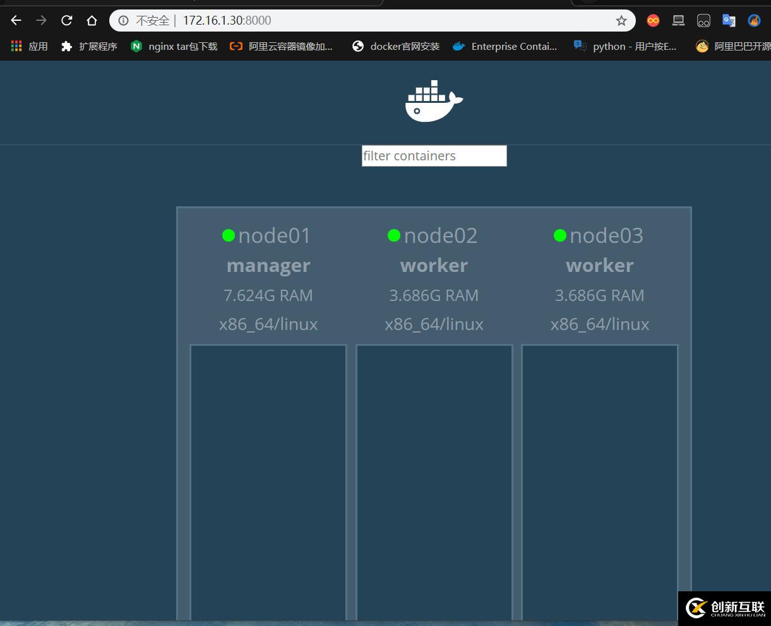Click node01's x86_64/linux label
Image resolution: width=771 pixels, height=626 pixels.
coord(268,324)
